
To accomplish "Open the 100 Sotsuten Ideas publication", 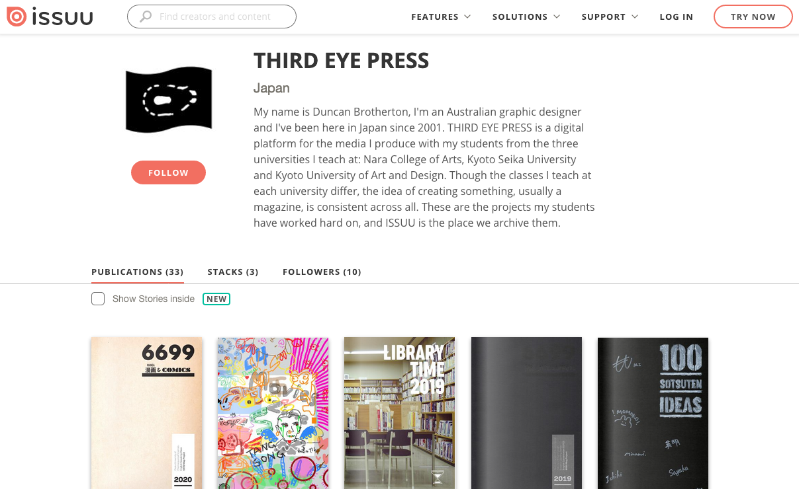I will (653, 413).
